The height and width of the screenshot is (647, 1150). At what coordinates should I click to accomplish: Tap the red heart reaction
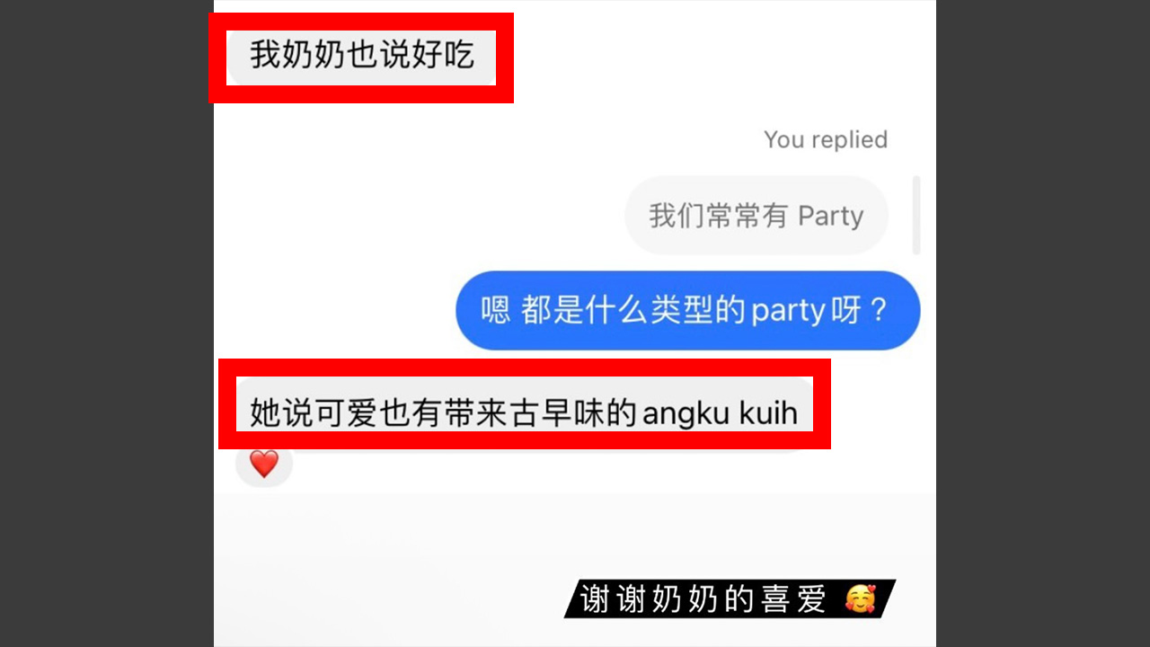[x=264, y=465]
